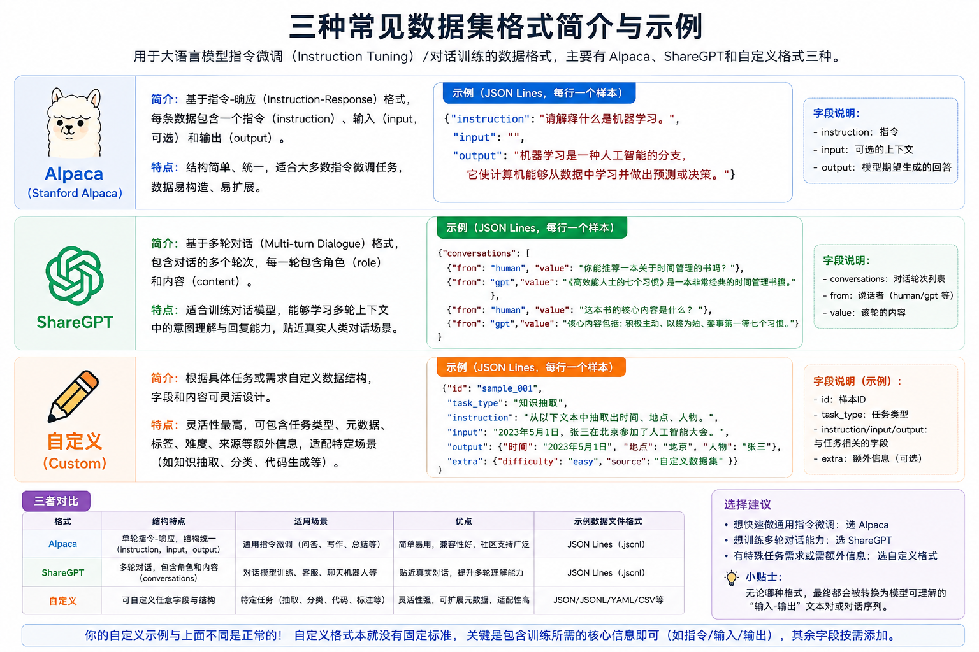Click the "instruction": "请解释什么是机器学习。" code line
Image resolution: width=979 pixels, height=652 pixels.
562,119
